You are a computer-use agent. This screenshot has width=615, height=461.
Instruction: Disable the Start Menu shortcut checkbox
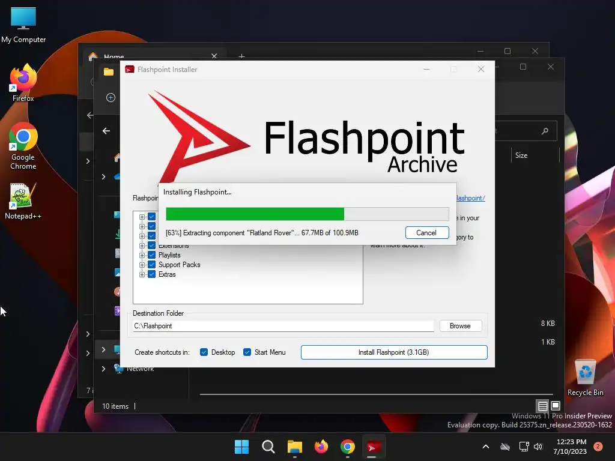(247, 352)
